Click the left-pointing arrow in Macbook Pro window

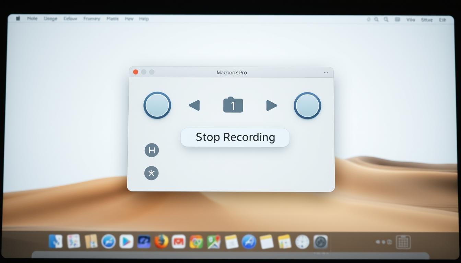click(194, 105)
